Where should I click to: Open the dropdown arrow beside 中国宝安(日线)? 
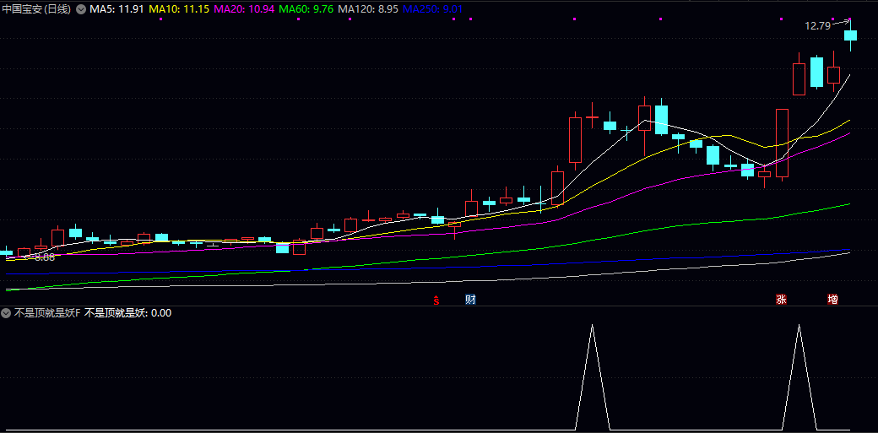pyautogui.click(x=81, y=8)
